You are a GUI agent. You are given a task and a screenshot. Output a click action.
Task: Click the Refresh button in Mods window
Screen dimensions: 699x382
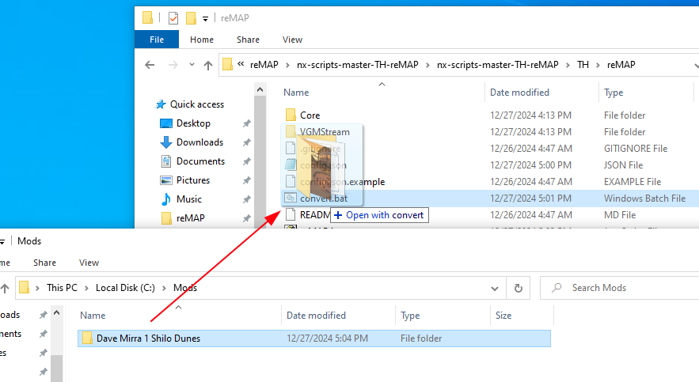(x=518, y=288)
